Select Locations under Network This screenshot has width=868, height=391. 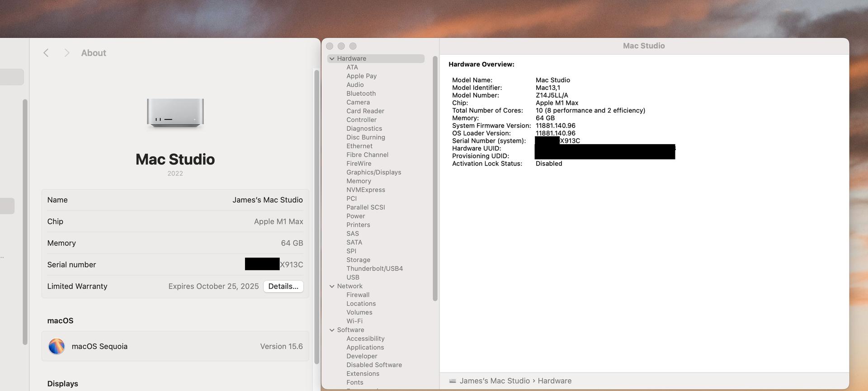[361, 304]
